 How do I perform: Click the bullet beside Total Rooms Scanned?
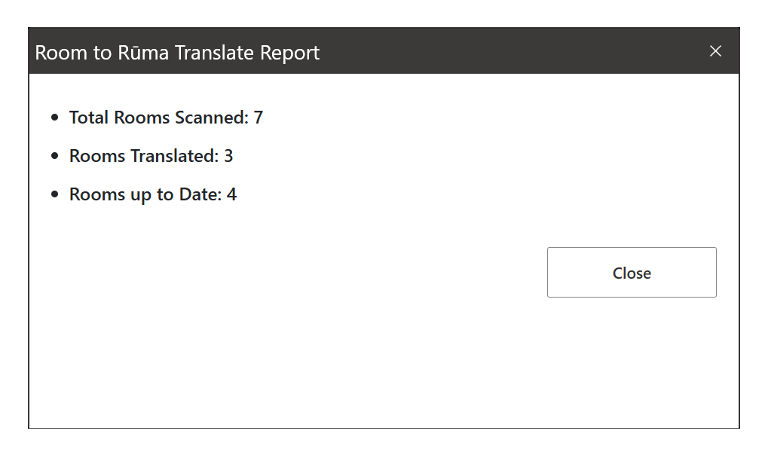pos(54,117)
